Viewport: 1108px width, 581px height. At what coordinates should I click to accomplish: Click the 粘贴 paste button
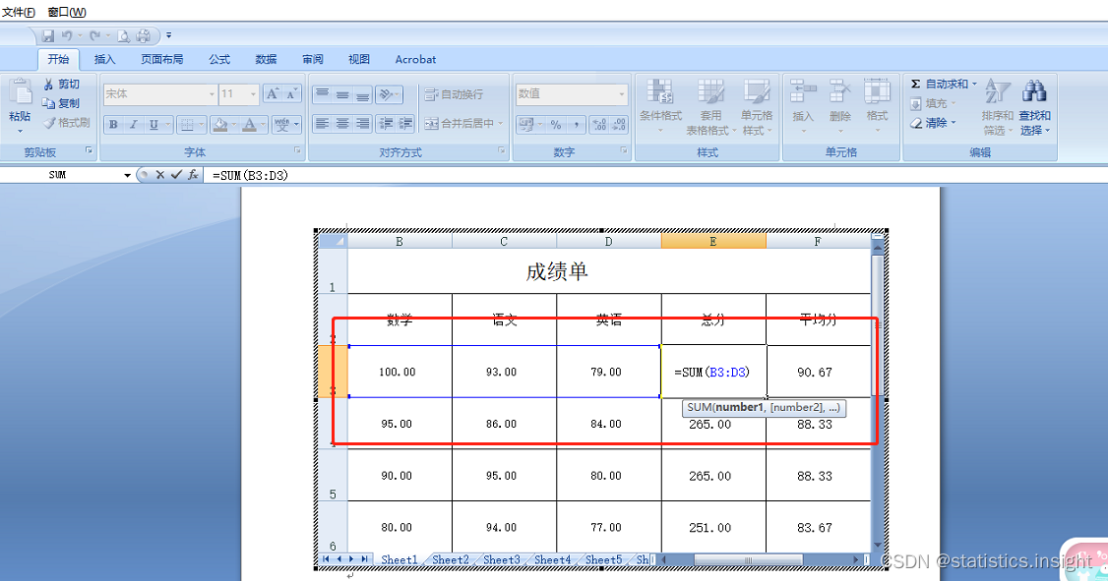tap(20, 103)
